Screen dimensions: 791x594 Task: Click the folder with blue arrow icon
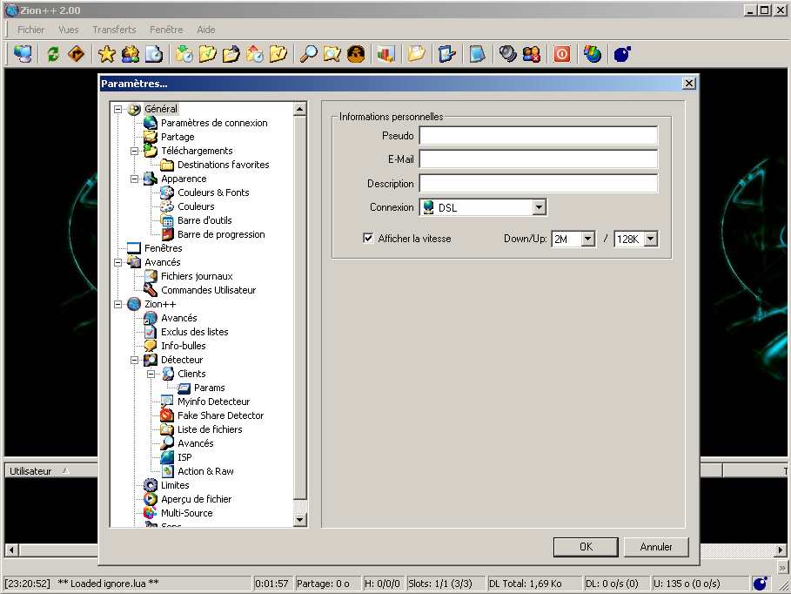[x=231, y=54]
